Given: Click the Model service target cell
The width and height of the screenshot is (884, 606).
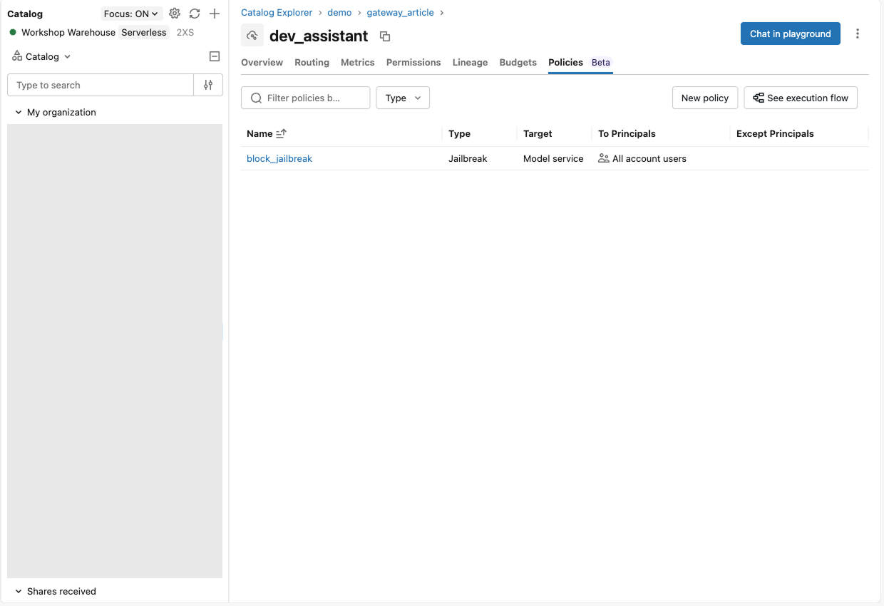Looking at the screenshot, I should tap(553, 158).
